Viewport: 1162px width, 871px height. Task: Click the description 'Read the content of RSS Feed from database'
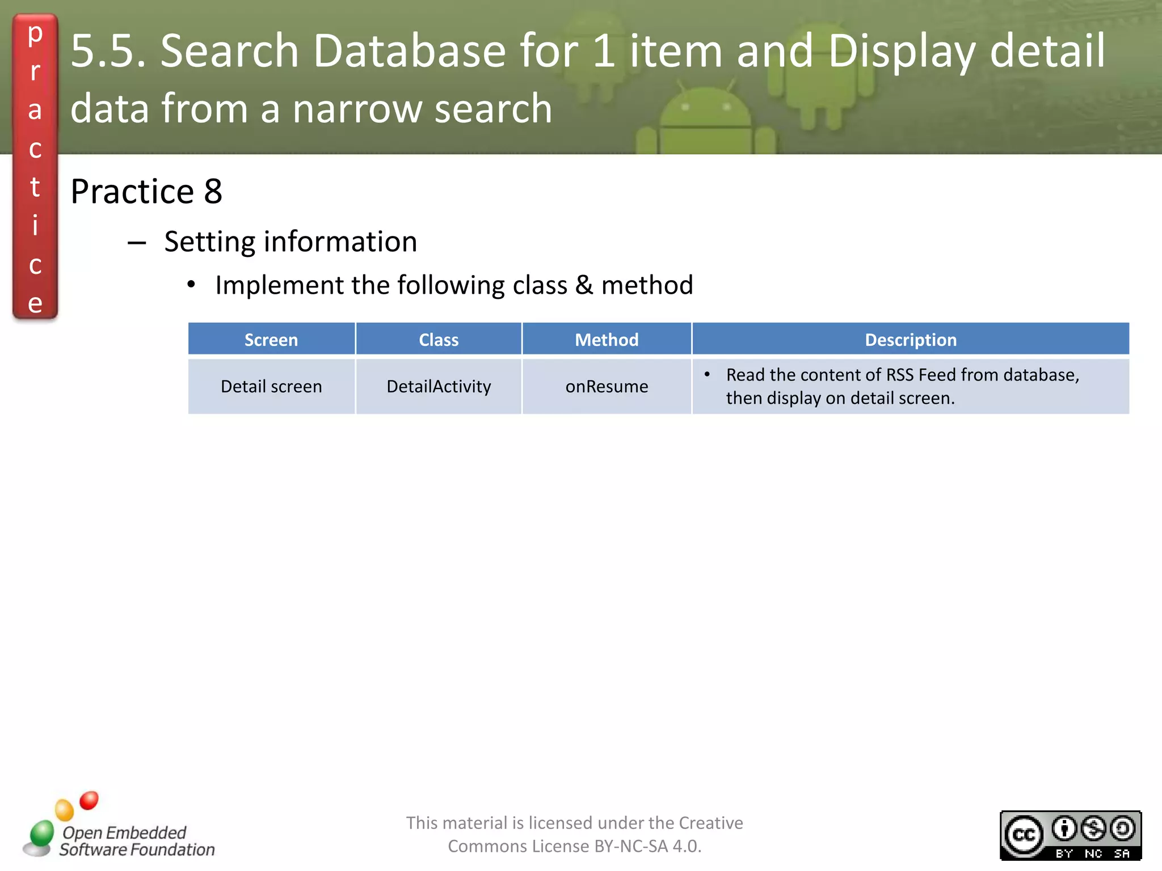point(902,375)
